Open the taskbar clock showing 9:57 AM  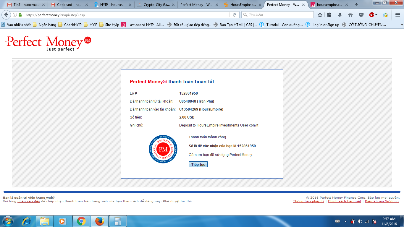tap(389, 221)
